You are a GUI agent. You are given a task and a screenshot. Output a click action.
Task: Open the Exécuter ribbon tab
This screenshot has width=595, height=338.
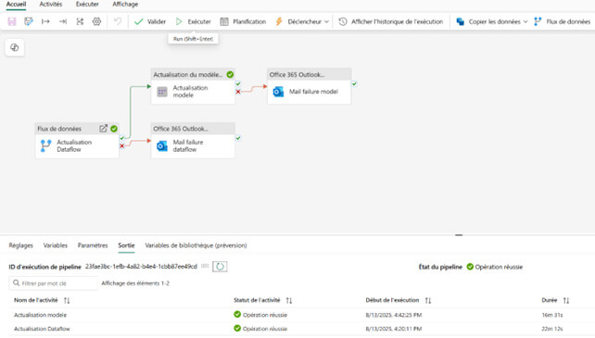tap(87, 5)
